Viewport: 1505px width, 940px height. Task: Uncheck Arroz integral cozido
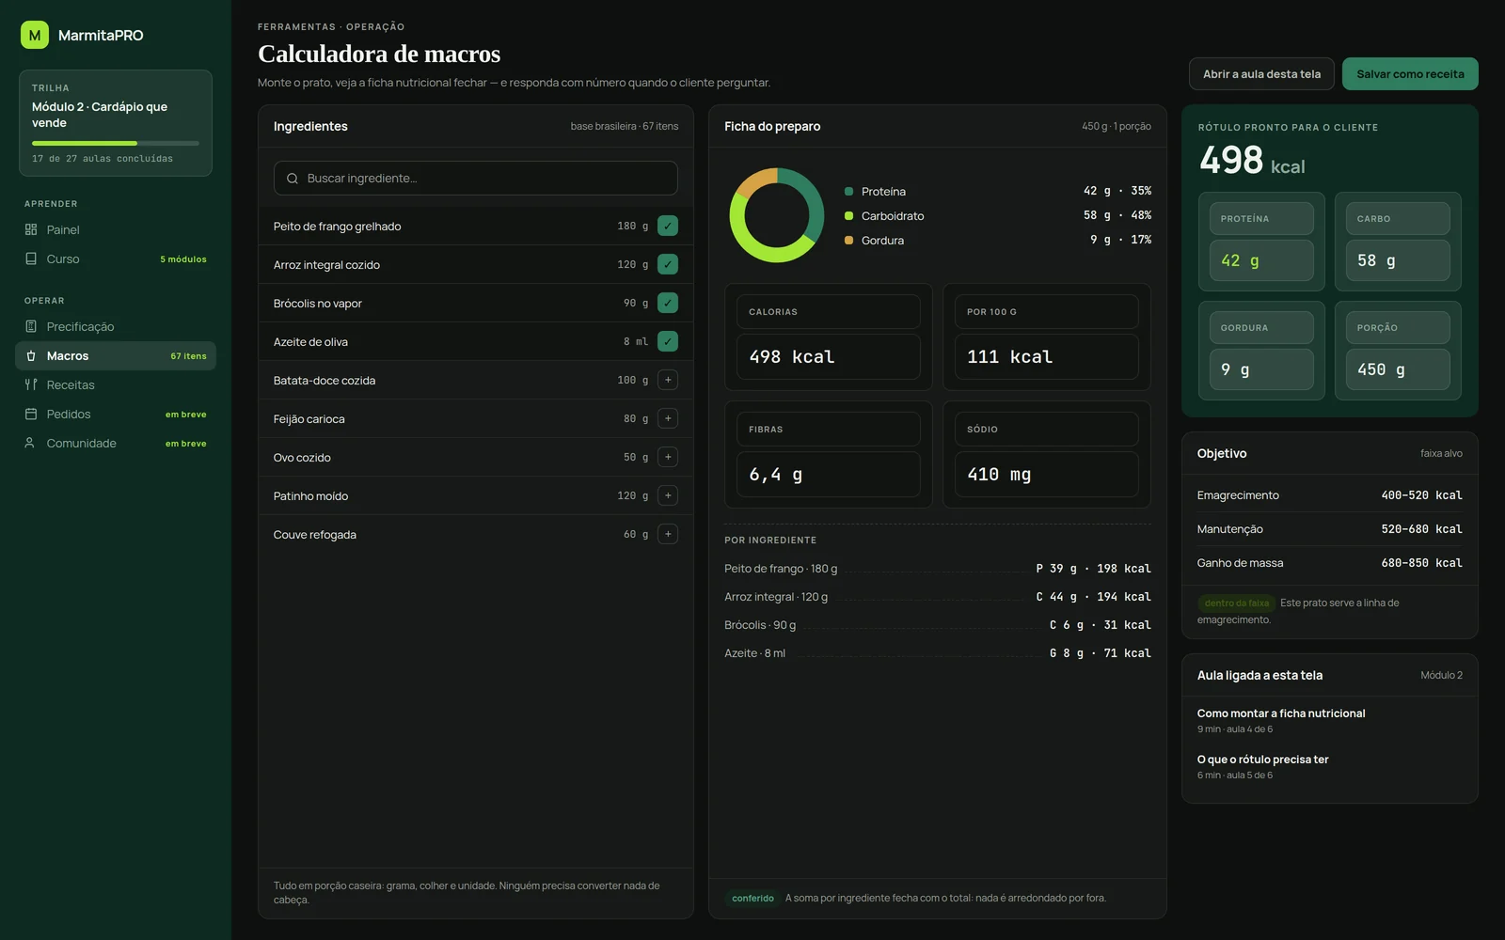[x=668, y=264]
